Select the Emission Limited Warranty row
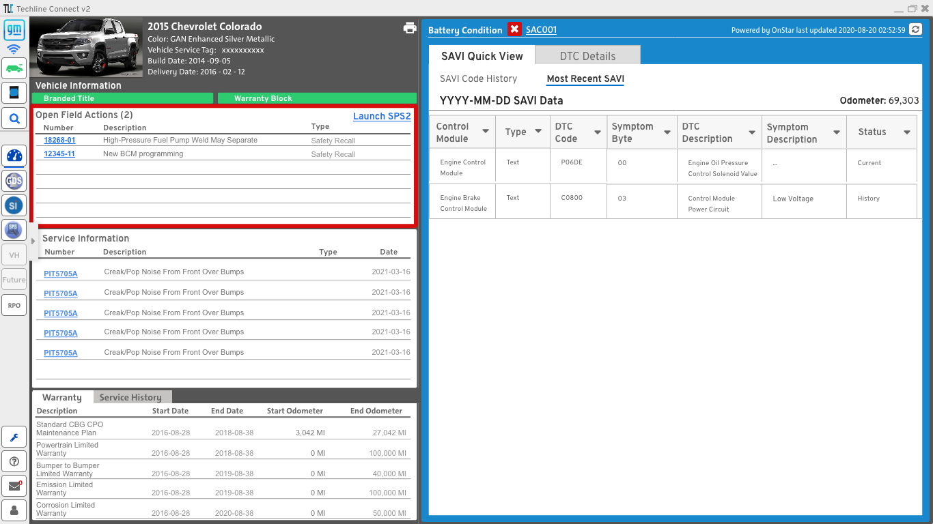The width and height of the screenshot is (933, 524). coord(224,489)
